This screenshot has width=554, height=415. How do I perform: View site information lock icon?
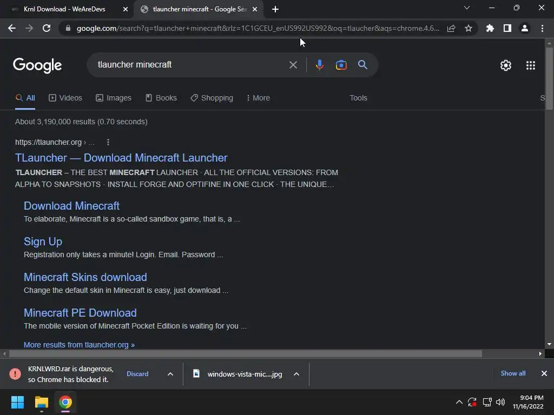point(68,28)
